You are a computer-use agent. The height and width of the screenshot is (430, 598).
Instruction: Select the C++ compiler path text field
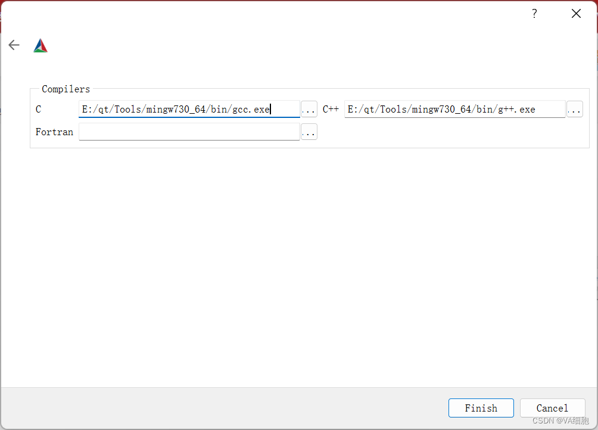(x=454, y=109)
